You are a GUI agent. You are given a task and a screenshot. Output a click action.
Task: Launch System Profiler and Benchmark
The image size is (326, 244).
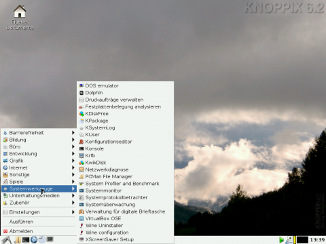click(125, 184)
